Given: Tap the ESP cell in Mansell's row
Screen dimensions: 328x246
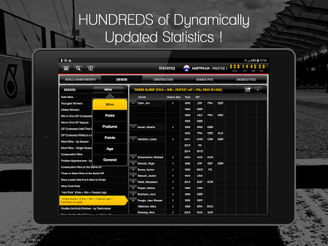Looking at the screenshot, I should [x=210, y=163].
